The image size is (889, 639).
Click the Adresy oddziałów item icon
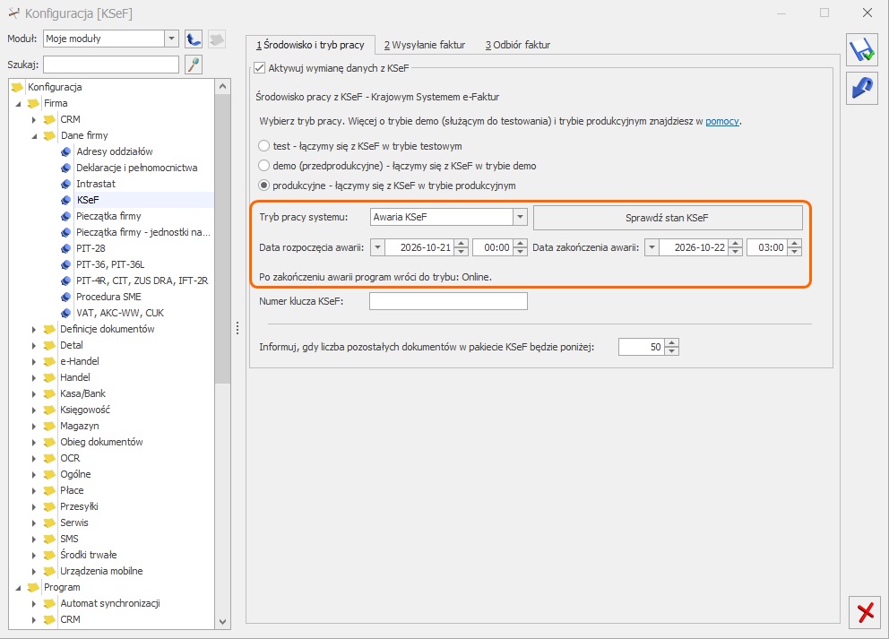click(x=65, y=151)
